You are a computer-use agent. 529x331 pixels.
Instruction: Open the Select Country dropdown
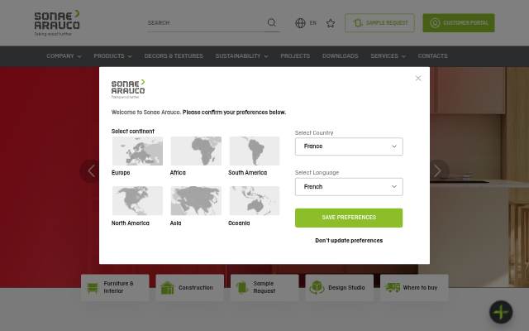[x=349, y=146]
